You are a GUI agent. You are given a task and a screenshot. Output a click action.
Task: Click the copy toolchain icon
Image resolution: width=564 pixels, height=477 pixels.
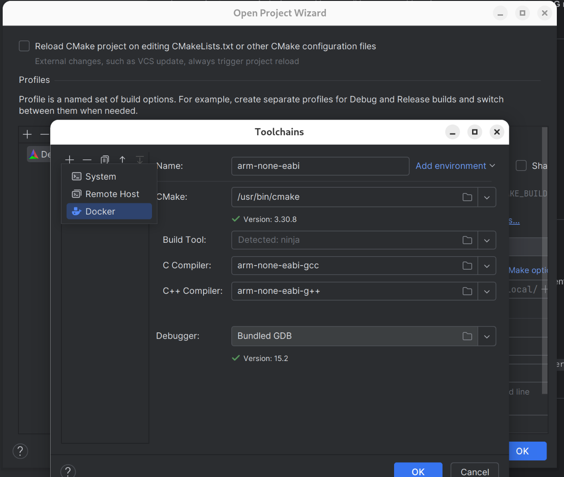105,159
